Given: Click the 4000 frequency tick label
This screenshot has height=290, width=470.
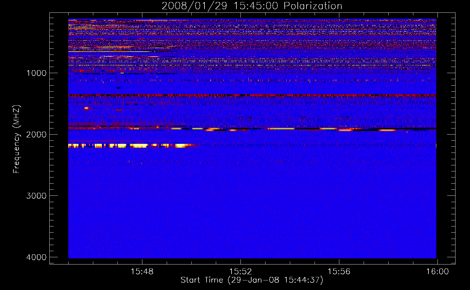Looking at the screenshot, I should [x=36, y=257].
